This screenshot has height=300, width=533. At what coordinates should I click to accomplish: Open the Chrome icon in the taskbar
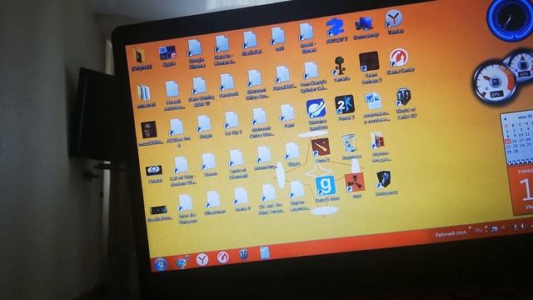click(x=182, y=262)
